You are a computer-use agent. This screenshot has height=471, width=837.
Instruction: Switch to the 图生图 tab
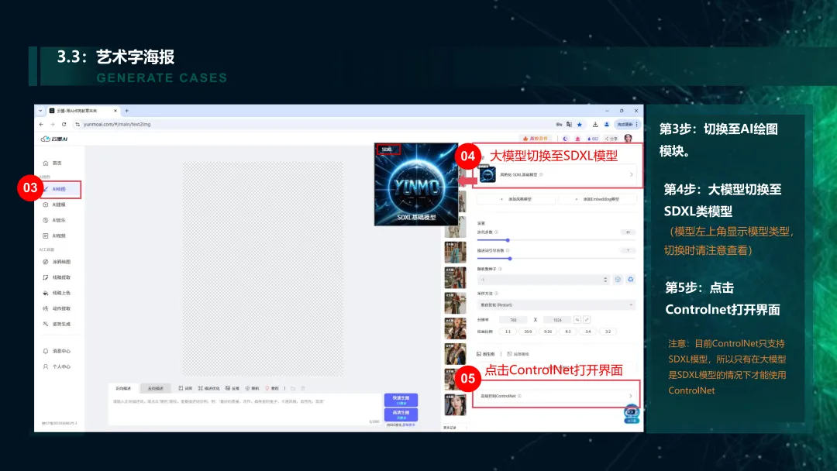tap(486, 354)
